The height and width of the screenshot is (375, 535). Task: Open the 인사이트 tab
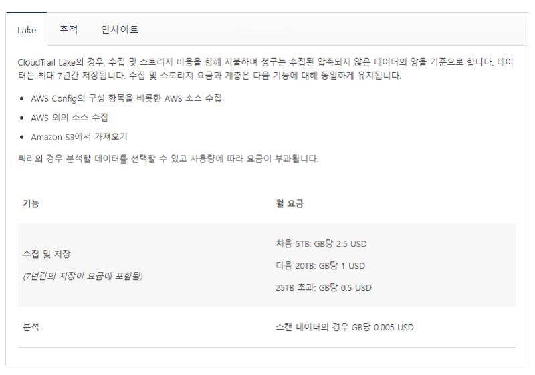pyautogui.click(x=120, y=30)
